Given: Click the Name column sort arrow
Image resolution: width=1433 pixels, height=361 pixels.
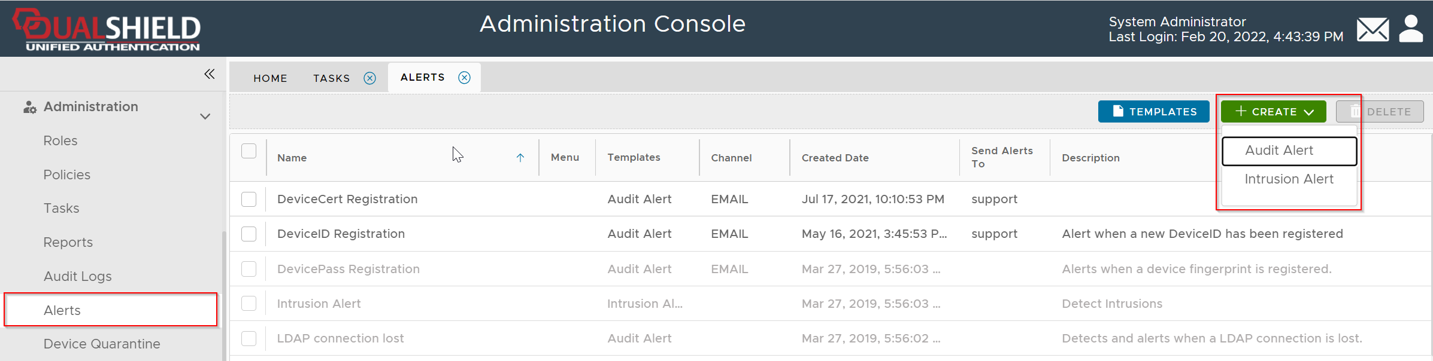Looking at the screenshot, I should [x=520, y=158].
